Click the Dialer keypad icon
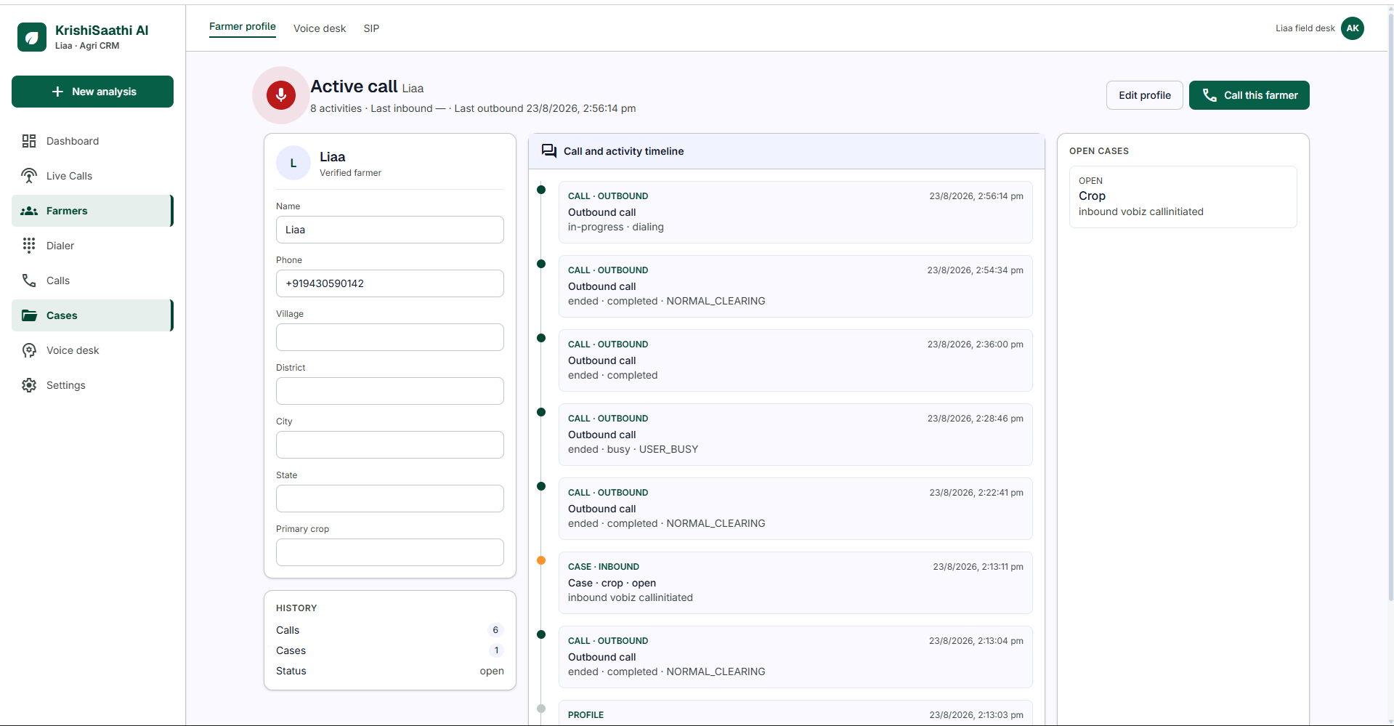 [x=29, y=246]
